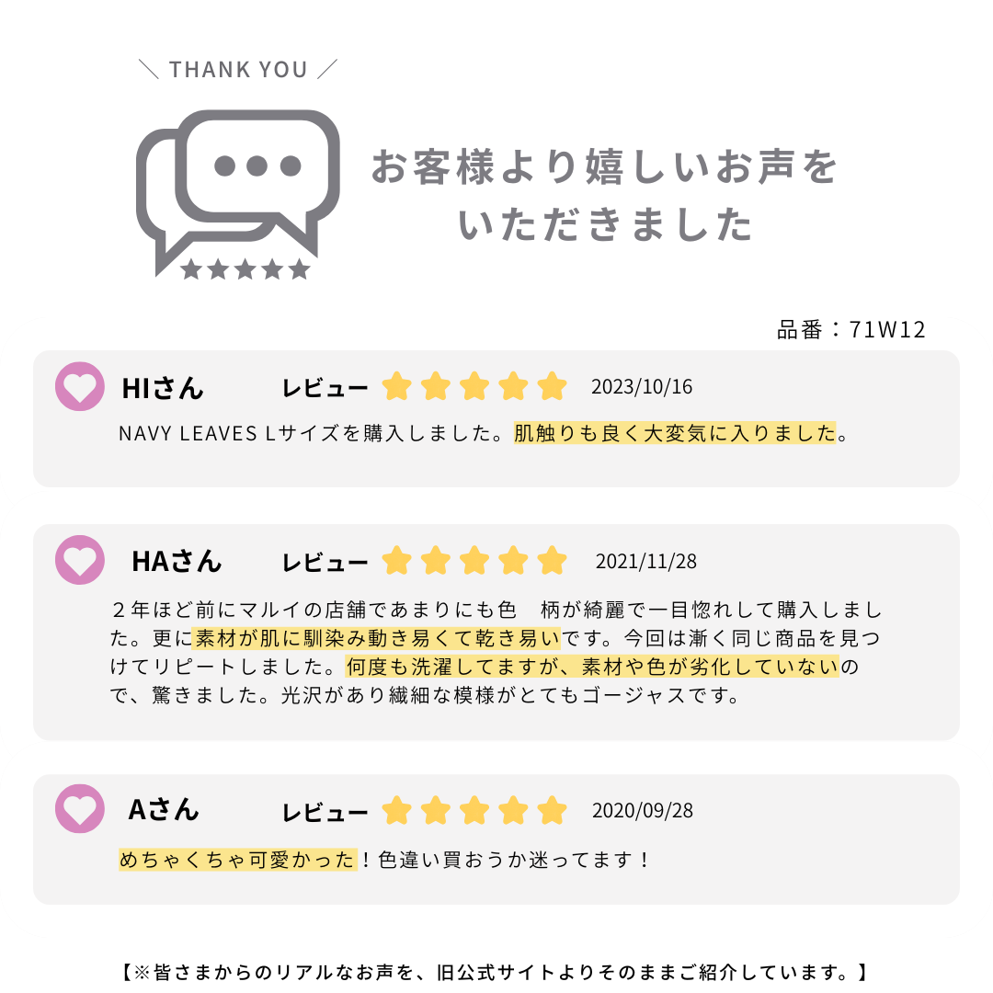Click the date 2020/09/28
The image size is (993, 993).
tap(643, 811)
